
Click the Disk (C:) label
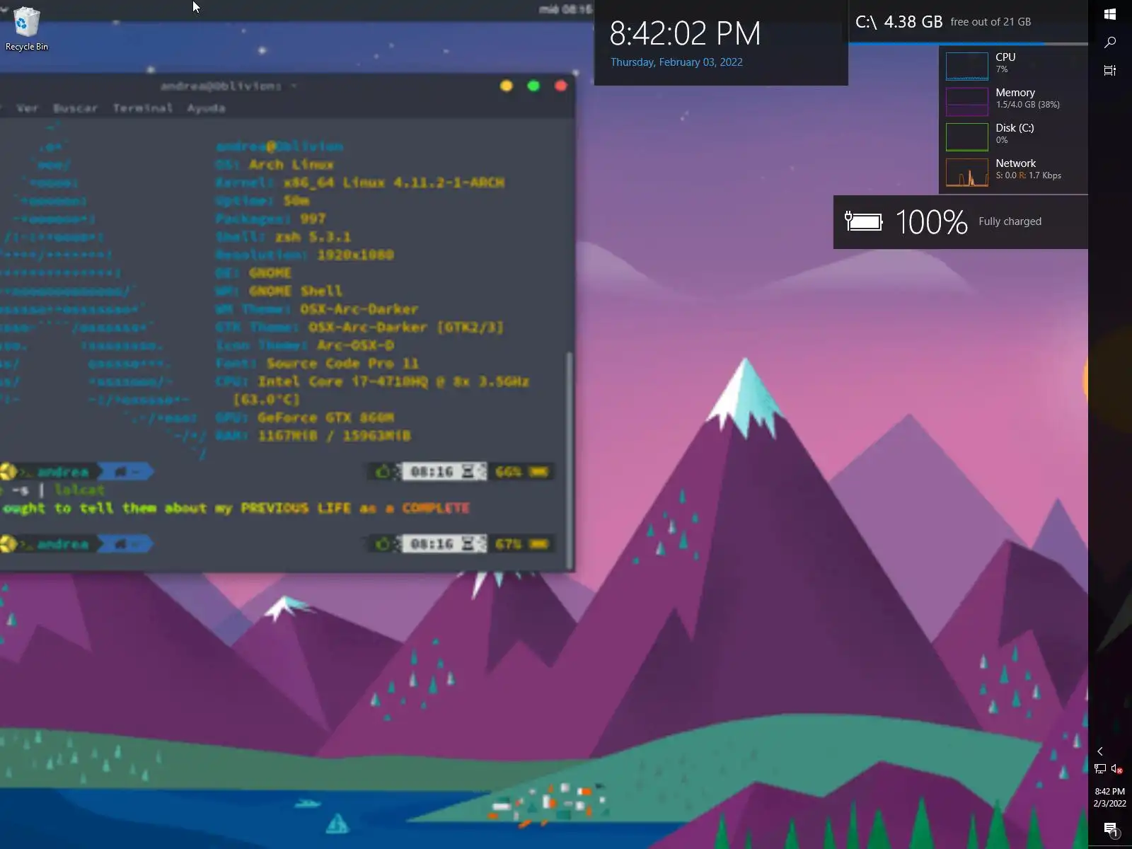1015,128
